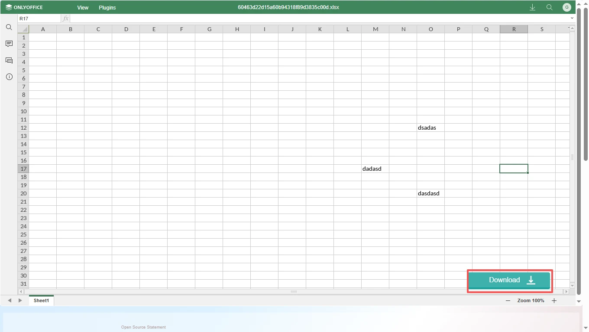589x332 pixels.
Task: Go to next sheet arrow
Action: pos(20,300)
